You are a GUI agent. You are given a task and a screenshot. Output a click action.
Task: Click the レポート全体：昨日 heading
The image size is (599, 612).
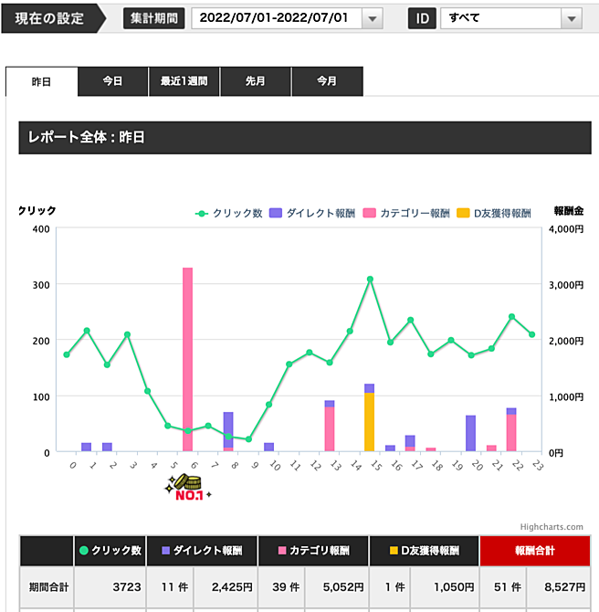tap(86, 137)
